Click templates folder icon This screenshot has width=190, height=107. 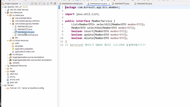point(13,46)
